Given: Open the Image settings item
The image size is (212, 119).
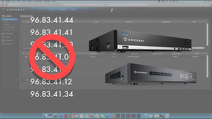Looking at the screenshot, I should click(x=6, y=22).
